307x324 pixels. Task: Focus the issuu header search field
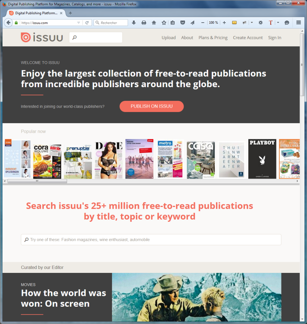[96, 37]
